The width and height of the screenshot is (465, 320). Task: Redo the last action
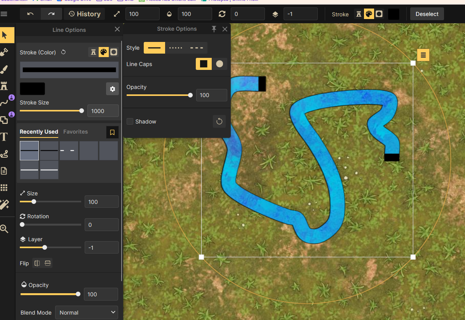coord(51,14)
